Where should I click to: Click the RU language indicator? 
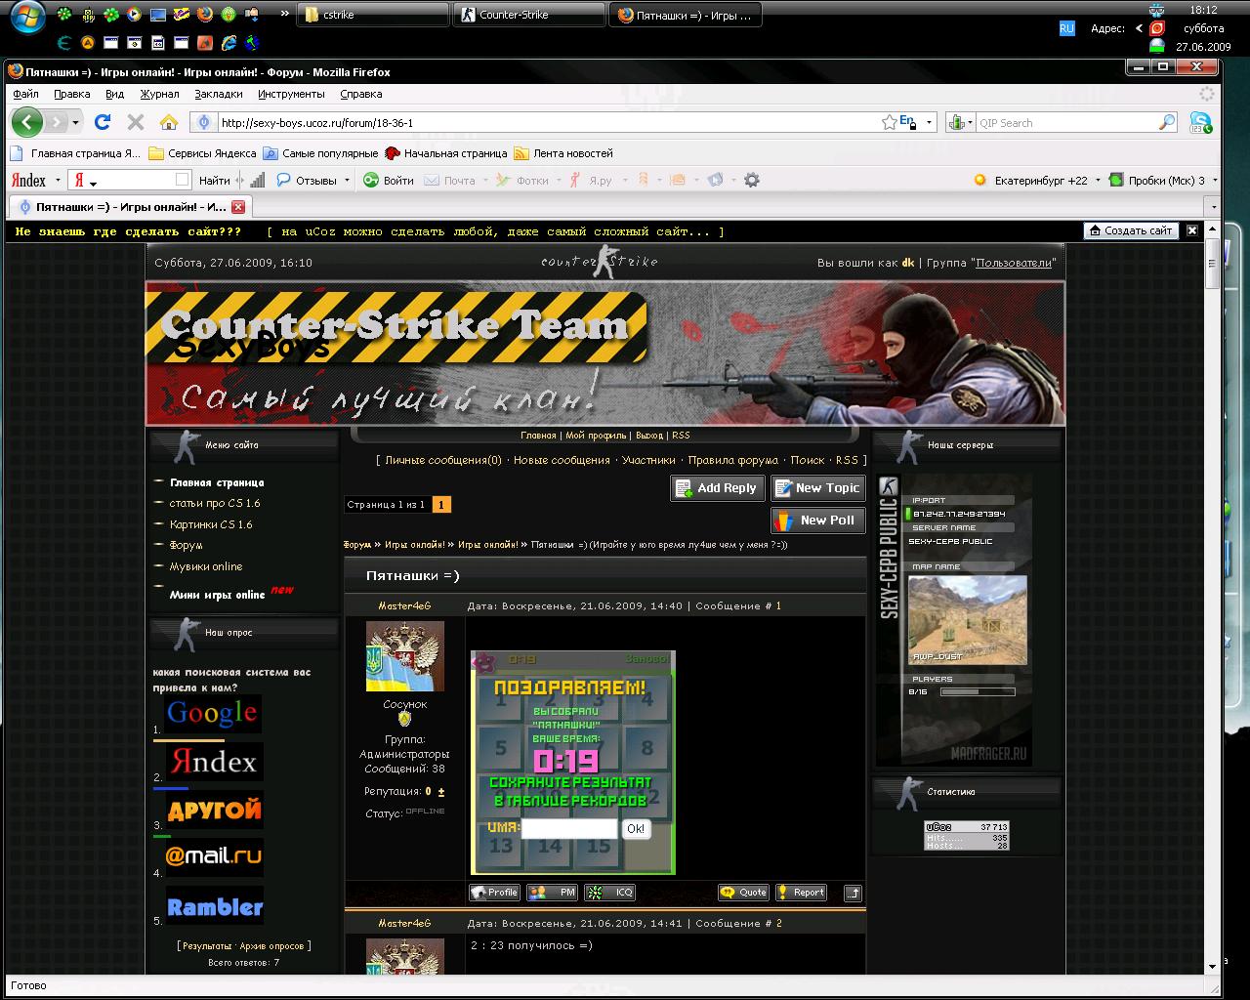coord(1066,28)
